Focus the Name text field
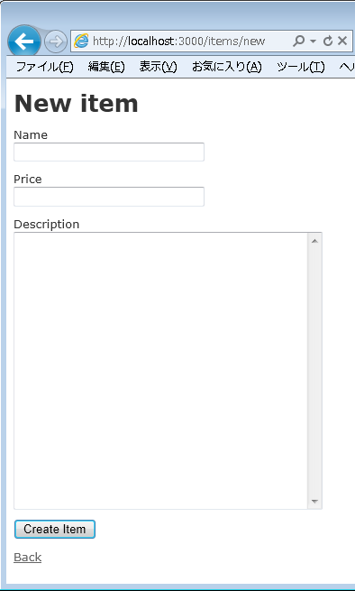 click(x=109, y=152)
